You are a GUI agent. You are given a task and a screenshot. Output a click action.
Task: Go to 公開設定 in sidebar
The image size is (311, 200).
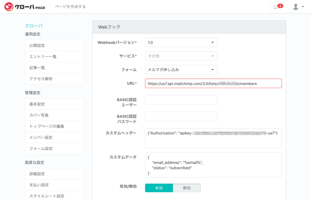coord(54,45)
